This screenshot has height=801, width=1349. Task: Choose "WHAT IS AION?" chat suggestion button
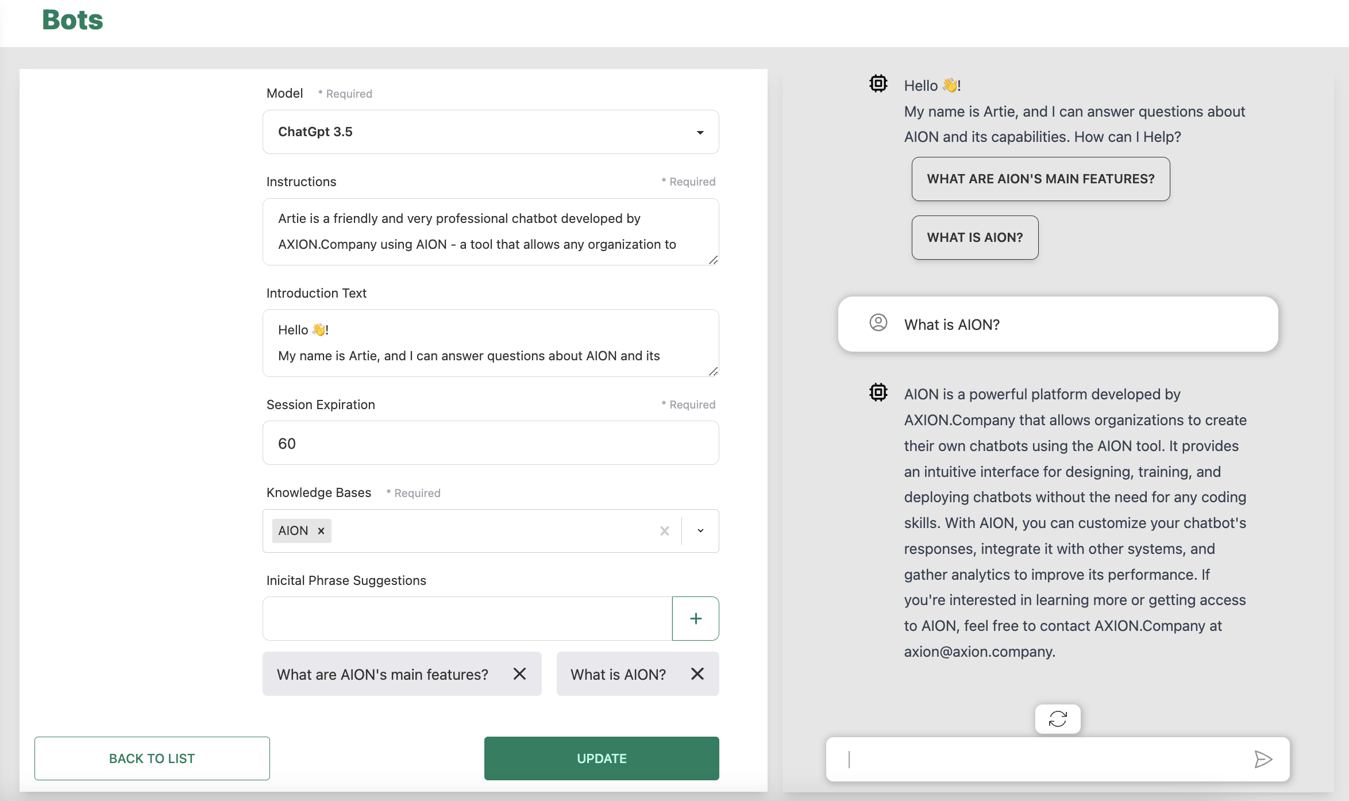[x=974, y=237]
